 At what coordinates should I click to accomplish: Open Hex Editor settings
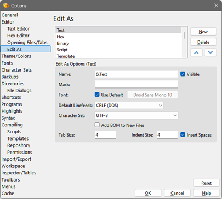coord(18,36)
